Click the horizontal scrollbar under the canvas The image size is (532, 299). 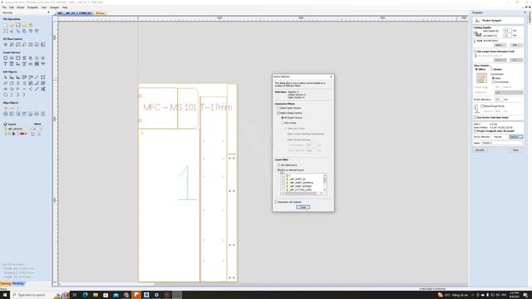[263, 284]
